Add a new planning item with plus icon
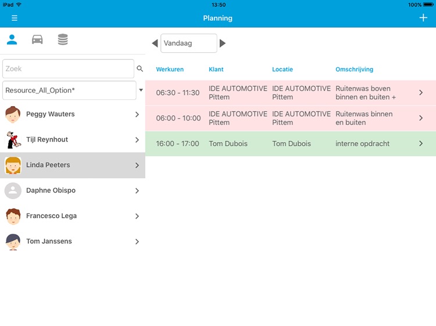The width and height of the screenshot is (436, 326). [423, 18]
